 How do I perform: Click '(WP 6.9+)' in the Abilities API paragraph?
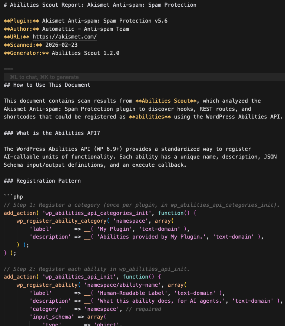[x=108, y=149]
